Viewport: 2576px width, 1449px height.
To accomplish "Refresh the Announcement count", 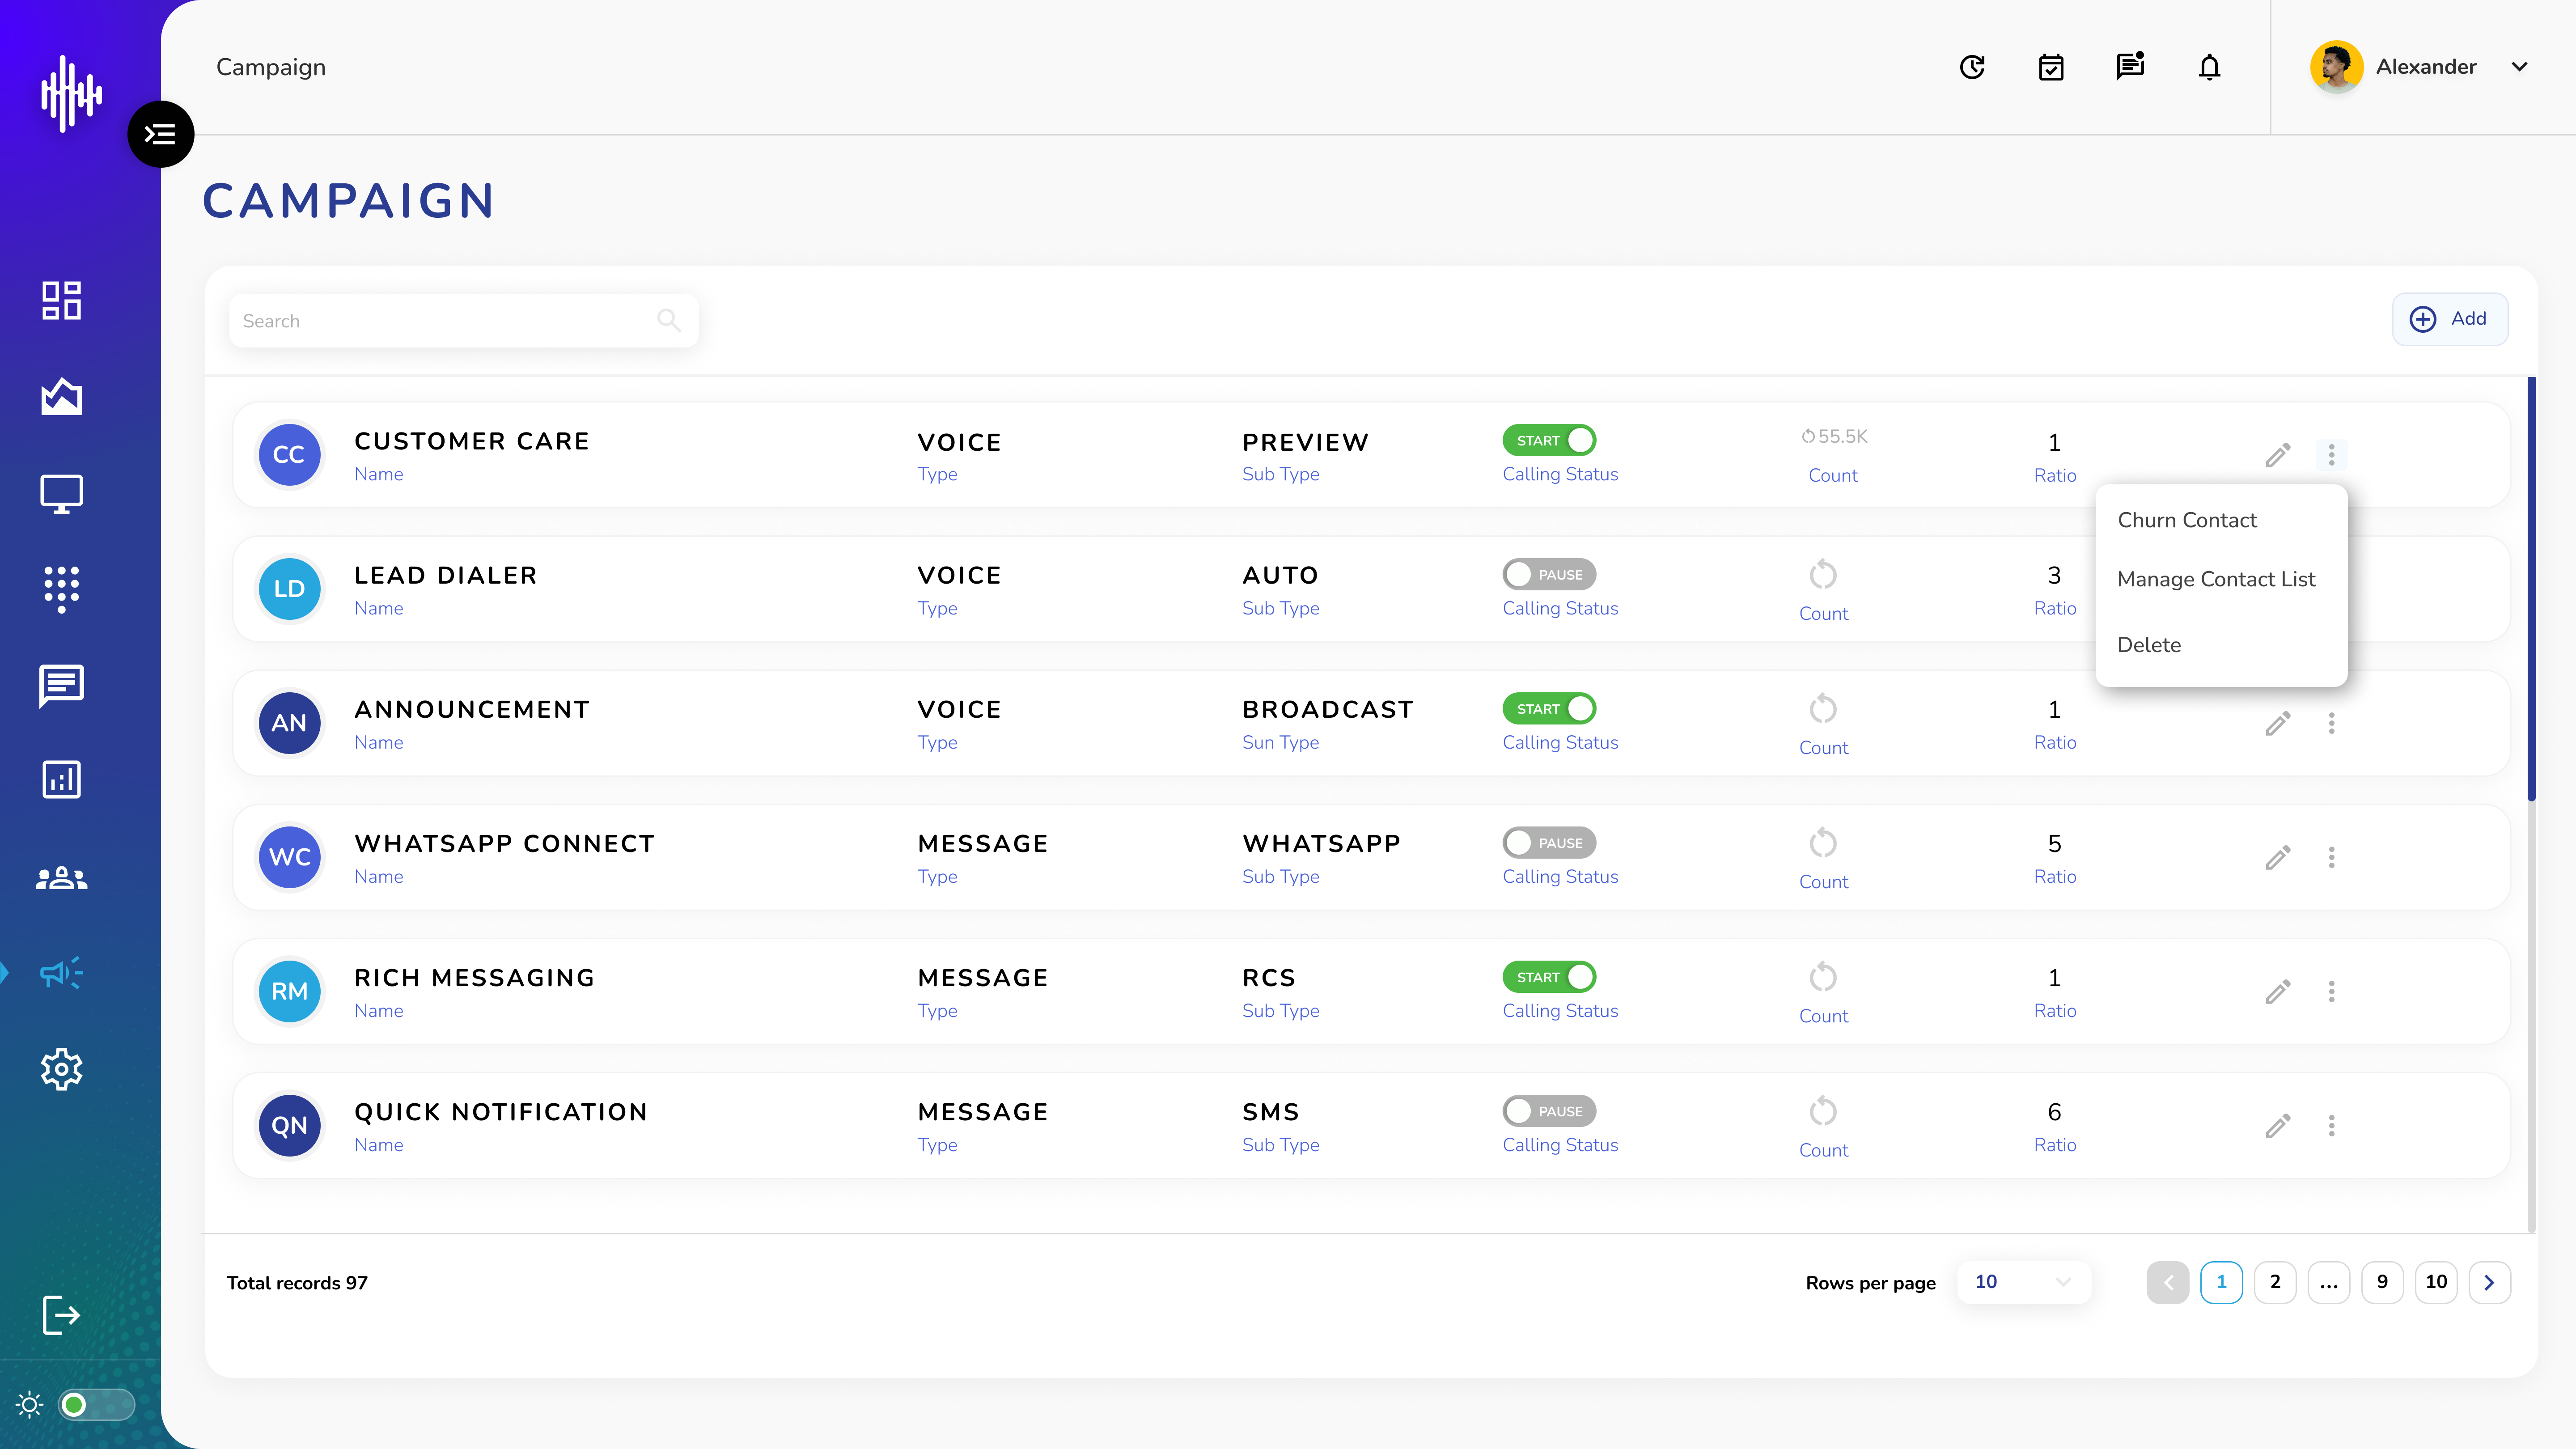I will point(1823,708).
